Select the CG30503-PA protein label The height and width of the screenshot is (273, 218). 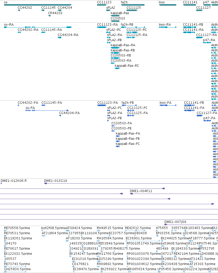pos(122,123)
